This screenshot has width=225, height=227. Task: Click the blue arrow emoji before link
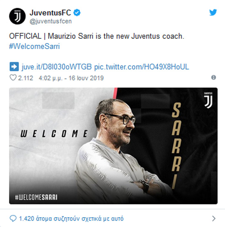tap(14, 67)
